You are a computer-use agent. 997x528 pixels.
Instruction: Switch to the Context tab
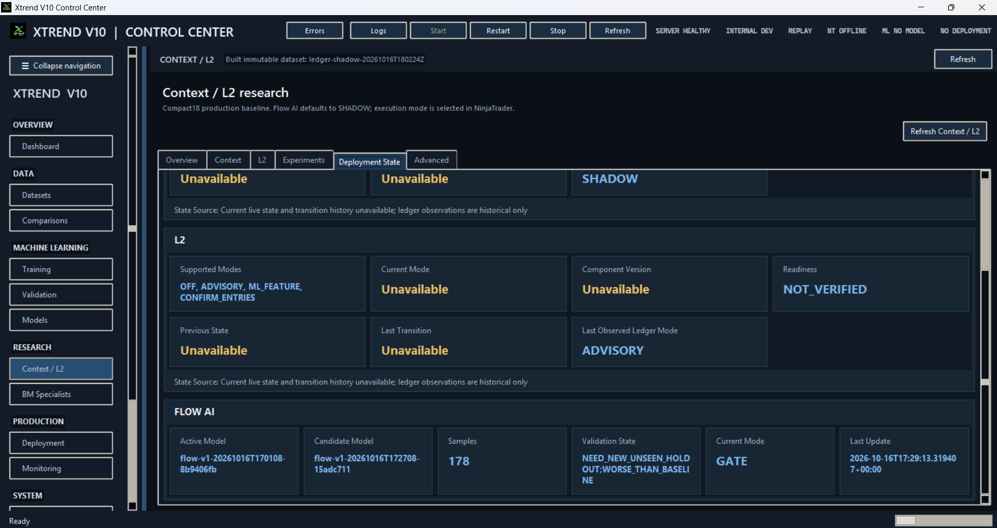[228, 160]
